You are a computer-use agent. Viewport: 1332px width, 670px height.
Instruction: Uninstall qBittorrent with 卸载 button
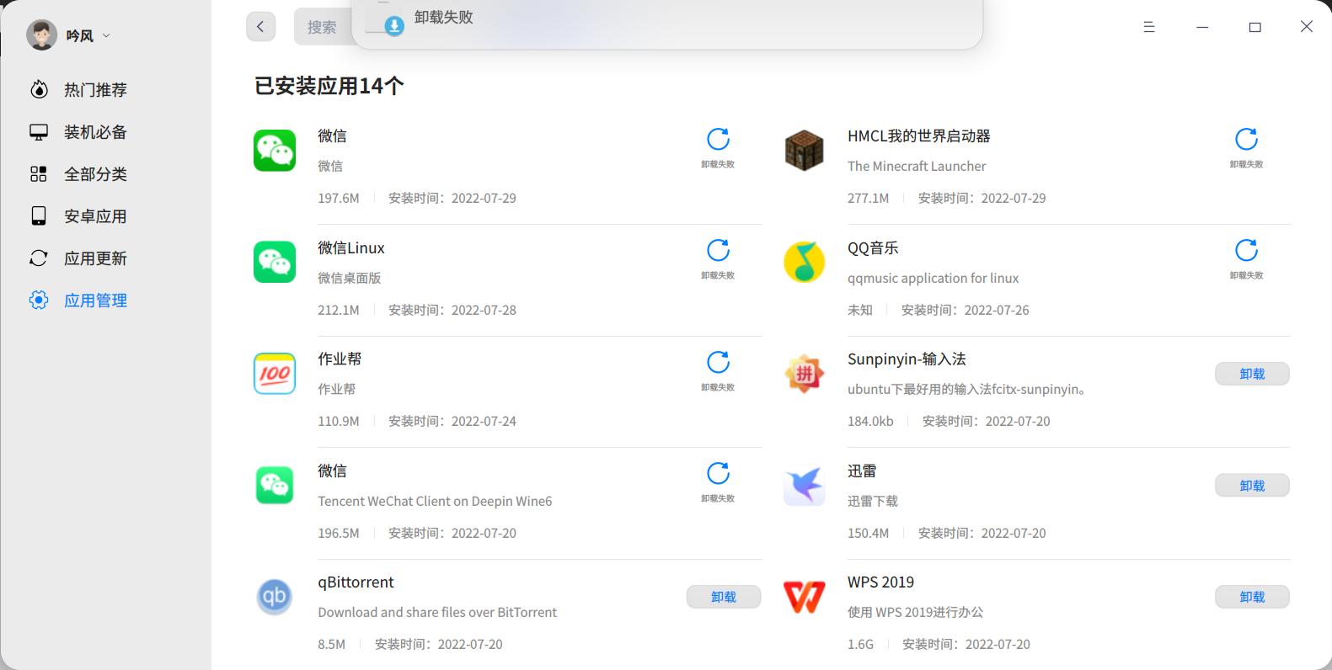[724, 597]
